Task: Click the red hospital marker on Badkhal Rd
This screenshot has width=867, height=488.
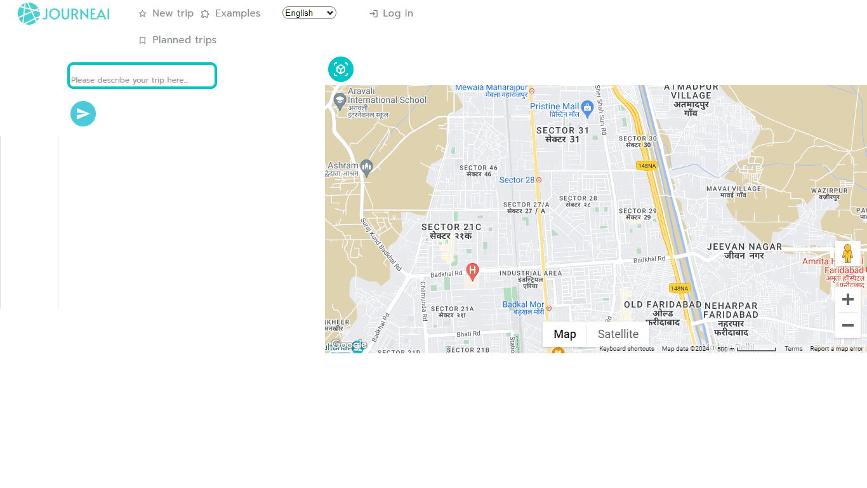Action: (472, 272)
